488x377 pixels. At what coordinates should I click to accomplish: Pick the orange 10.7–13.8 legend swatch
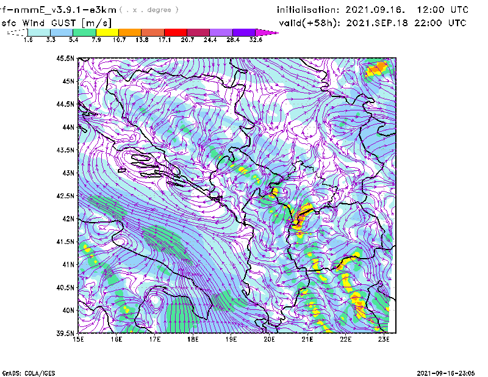[x=130, y=32]
